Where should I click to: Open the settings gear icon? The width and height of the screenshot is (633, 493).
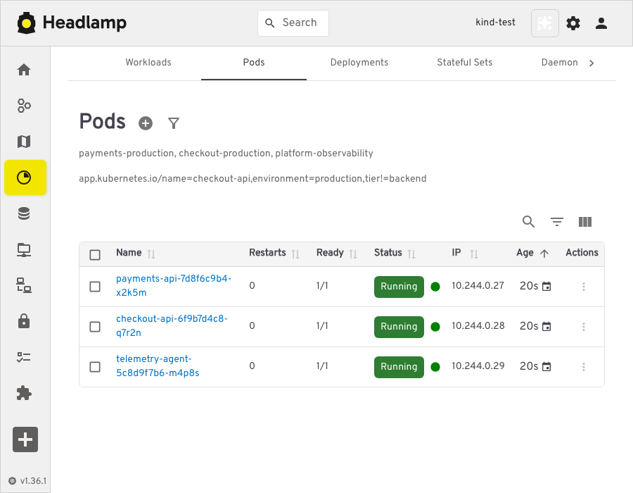pyautogui.click(x=573, y=23)
